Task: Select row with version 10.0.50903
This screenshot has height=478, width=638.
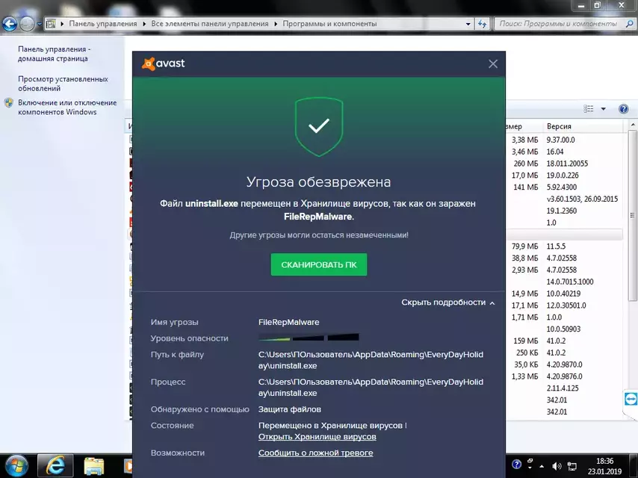Action: tap(563, 329)
